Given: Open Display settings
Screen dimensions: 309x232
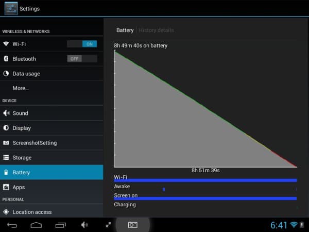Looking at the screenshot, I should coord(51,128).
